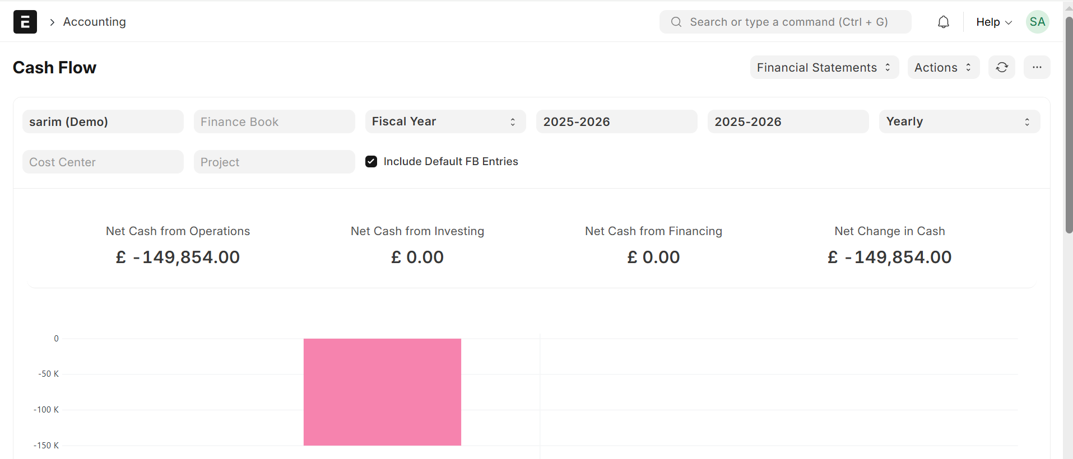The image size is (1073, 459).
Task: Click the Project filter field
Action: [x=274, y=162]
